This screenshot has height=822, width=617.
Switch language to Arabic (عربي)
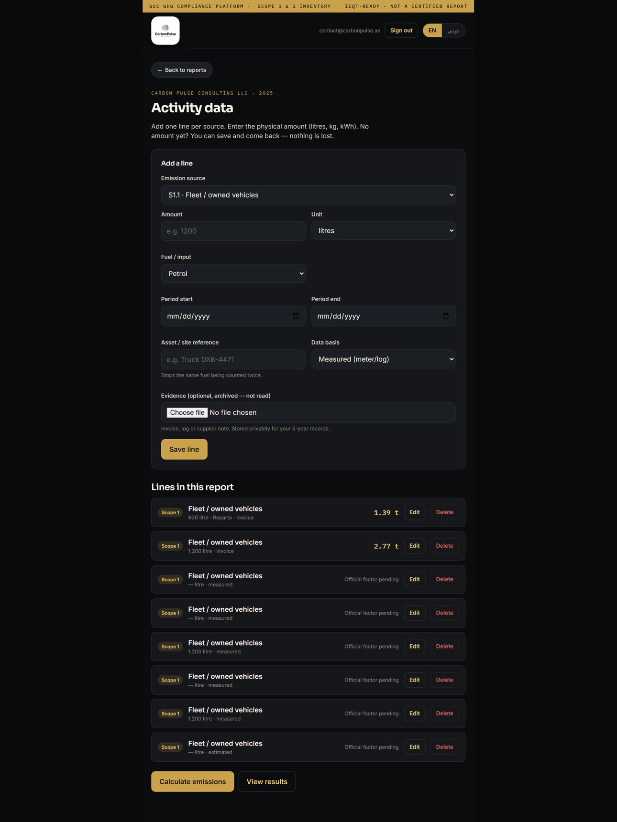click(453, 31)
